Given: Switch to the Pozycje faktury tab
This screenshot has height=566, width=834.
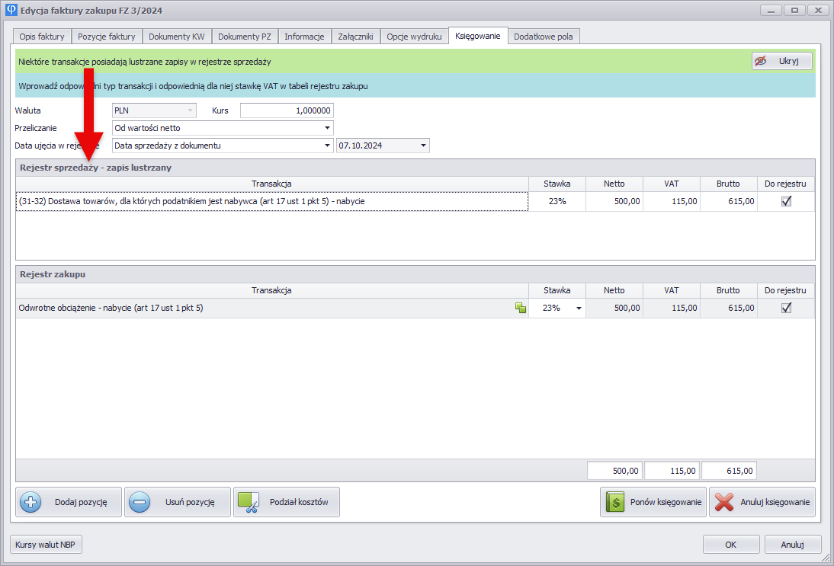Looking at the screenshot, I should [107, 37].
